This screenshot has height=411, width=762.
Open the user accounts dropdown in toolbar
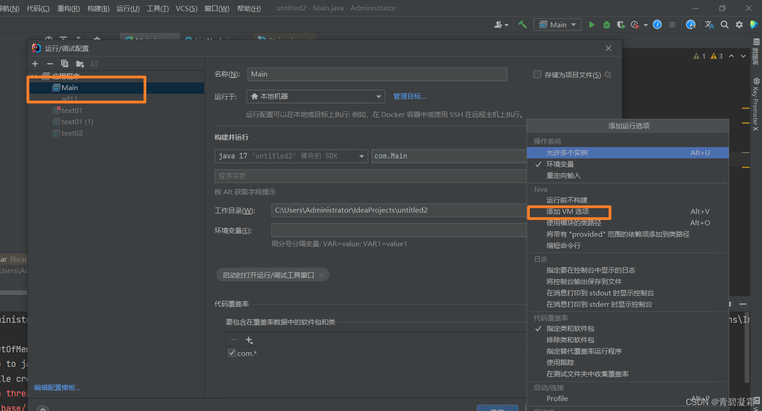[501, 25]
